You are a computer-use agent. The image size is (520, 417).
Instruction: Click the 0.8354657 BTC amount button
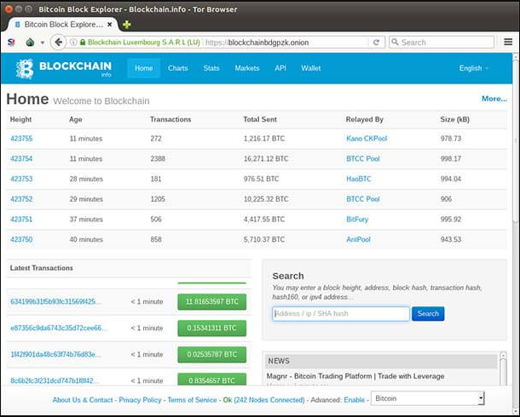(x=212, y=379)
